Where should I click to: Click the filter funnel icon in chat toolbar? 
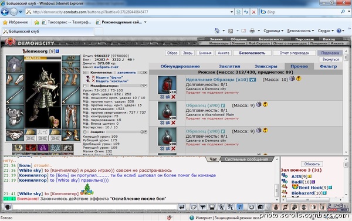[x=203, y=207]
